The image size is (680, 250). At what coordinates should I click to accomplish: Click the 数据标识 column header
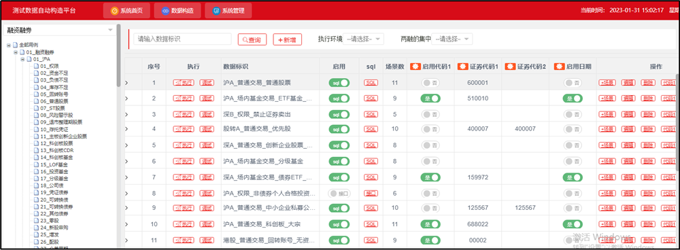[x=235, y=67]
